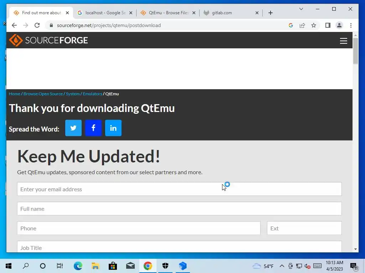Focus the Full name field
Screen dimensions: 365x273
click(179, 208)
